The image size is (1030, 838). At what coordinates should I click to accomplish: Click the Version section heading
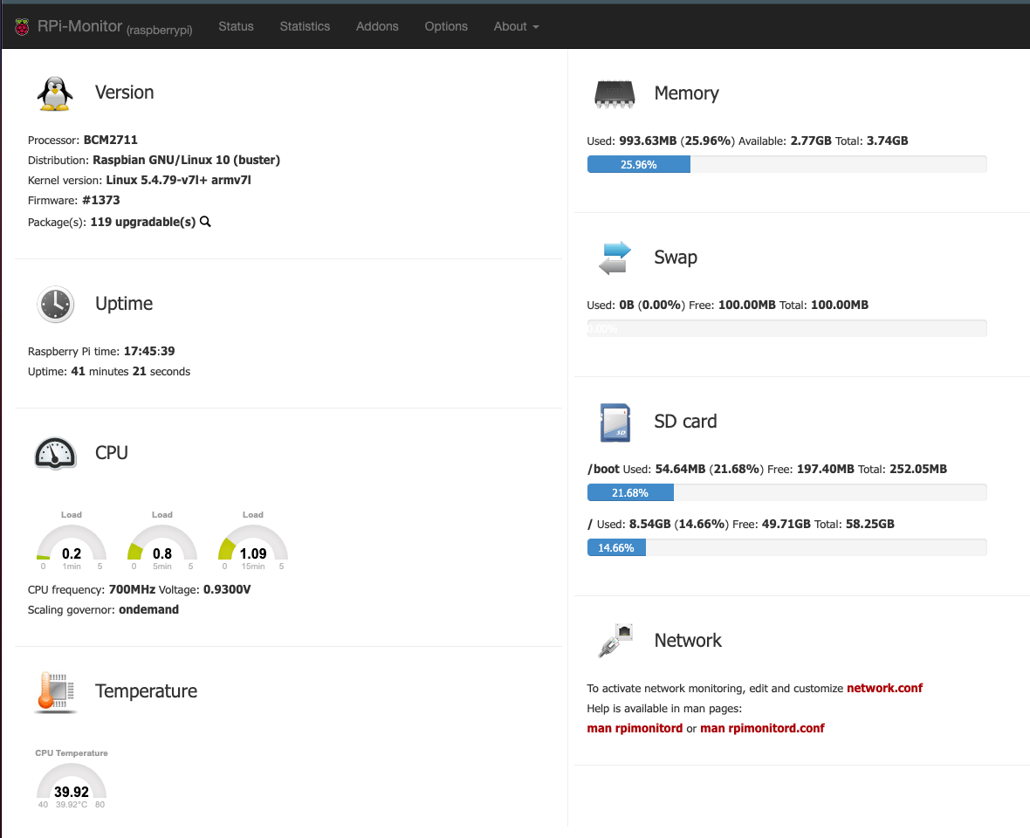[x=125, y=93]
